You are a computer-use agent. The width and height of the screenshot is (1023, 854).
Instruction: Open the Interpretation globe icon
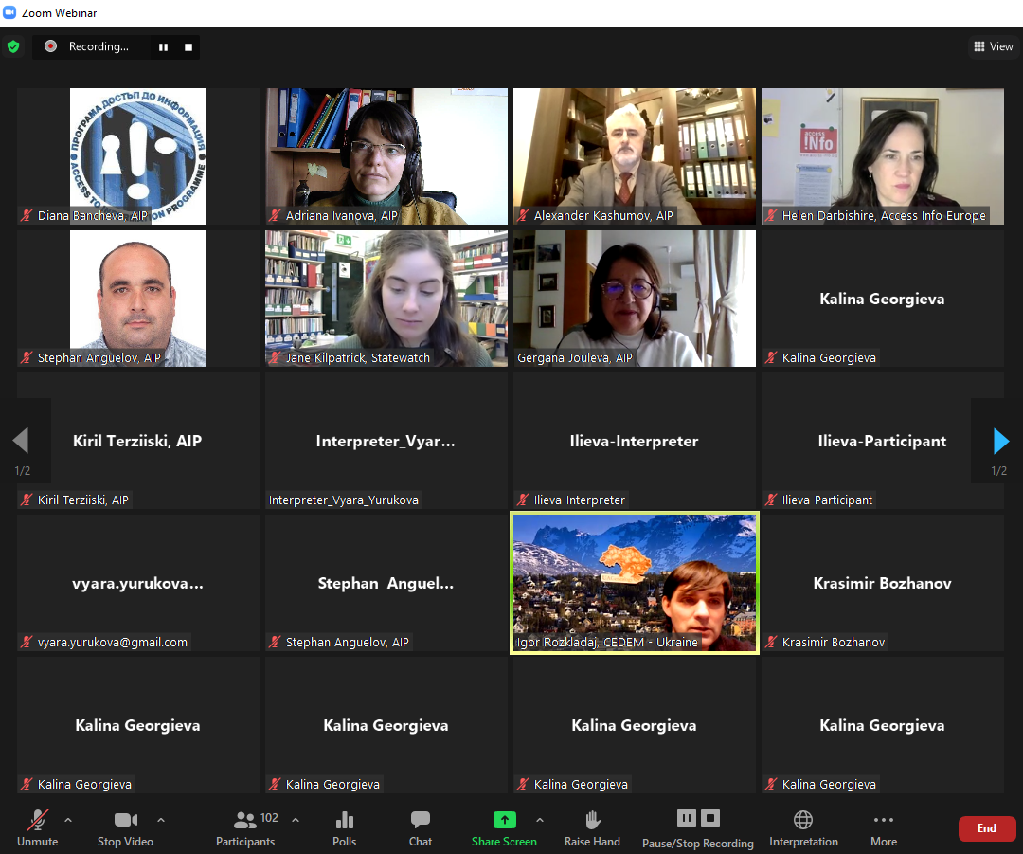pos(803,821)
